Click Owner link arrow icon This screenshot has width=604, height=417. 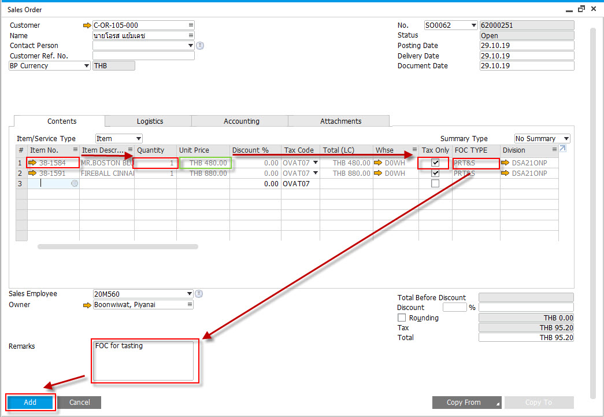point(87,305)
